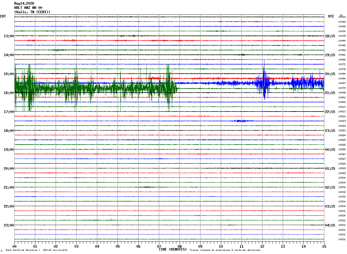Select the 14:00 CDT time label
Screen dimensions: 347x254
coord(9,55)
